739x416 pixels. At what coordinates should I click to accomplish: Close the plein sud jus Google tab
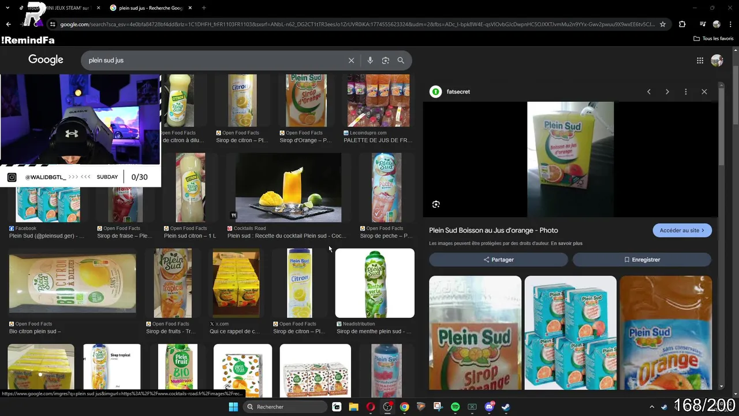[190, 8]
